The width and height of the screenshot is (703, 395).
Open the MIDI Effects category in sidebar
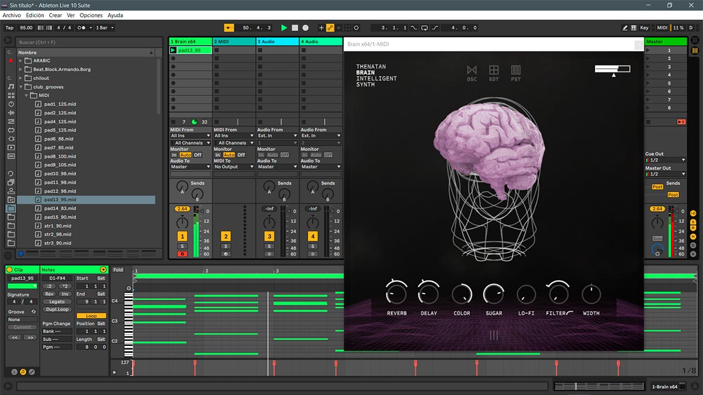(11, 121)
